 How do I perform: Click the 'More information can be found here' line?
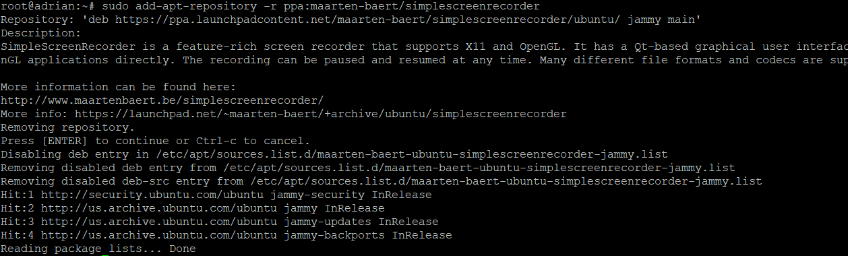(119, 87)
